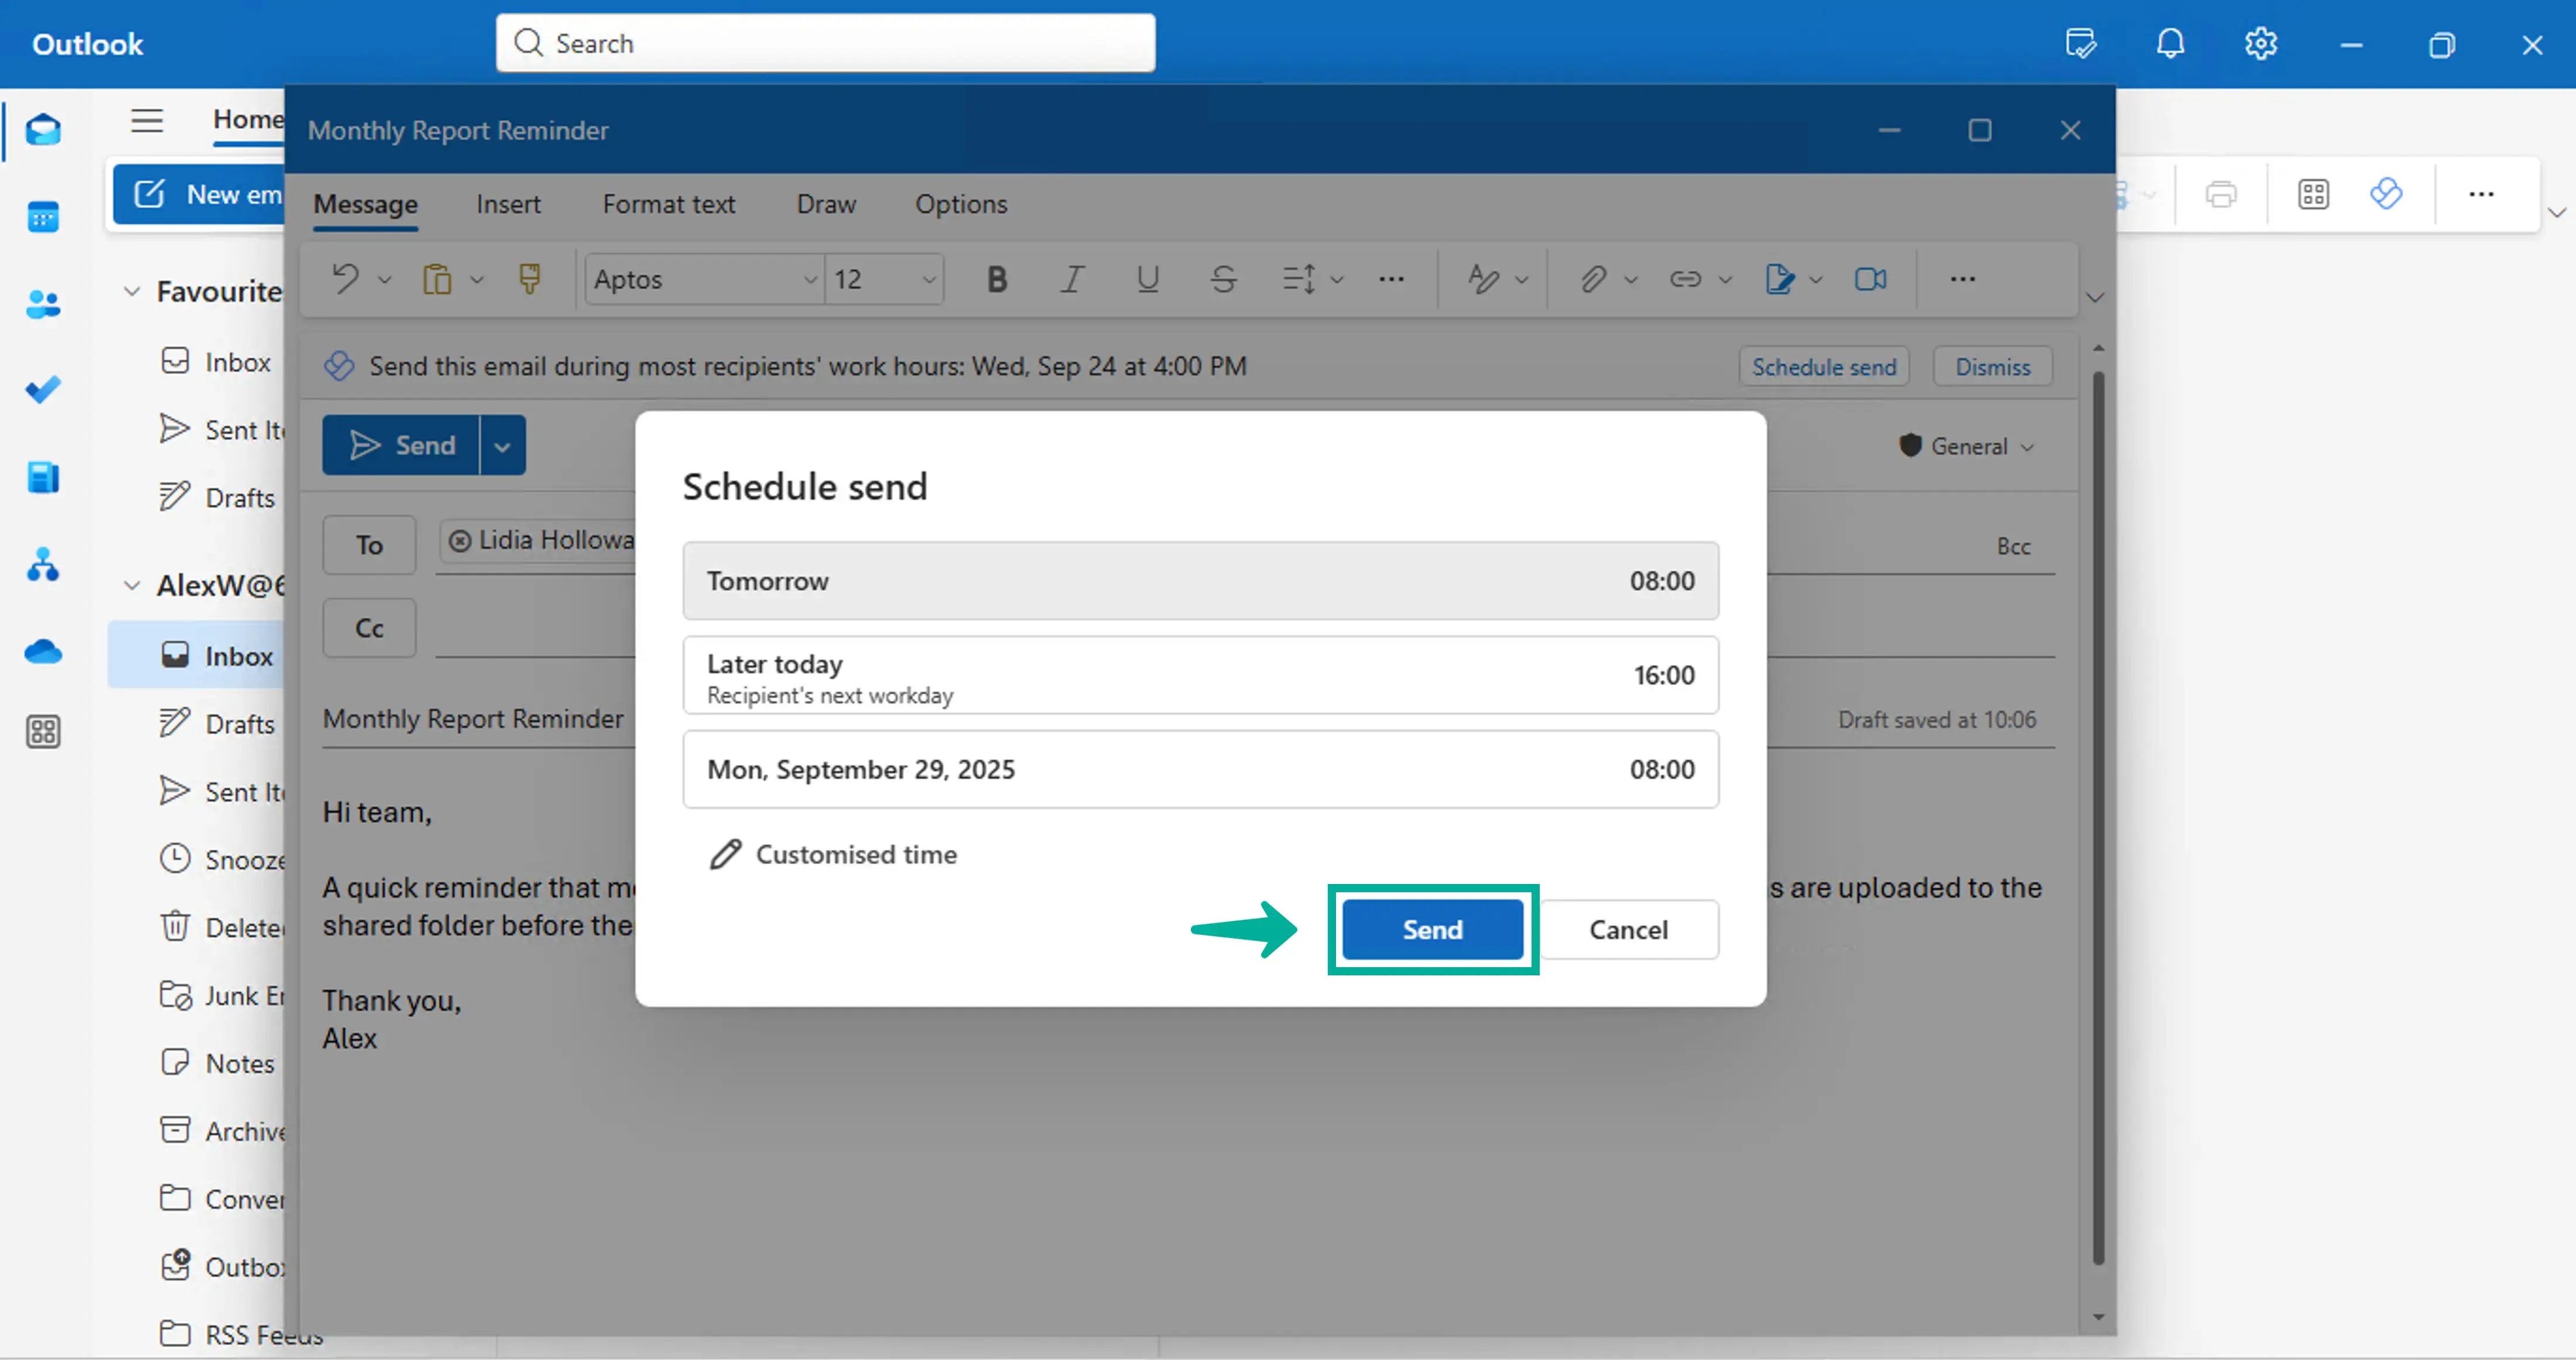2576x1360 pixels.
Task: Toggle italic formatting
Action: 1071,280
